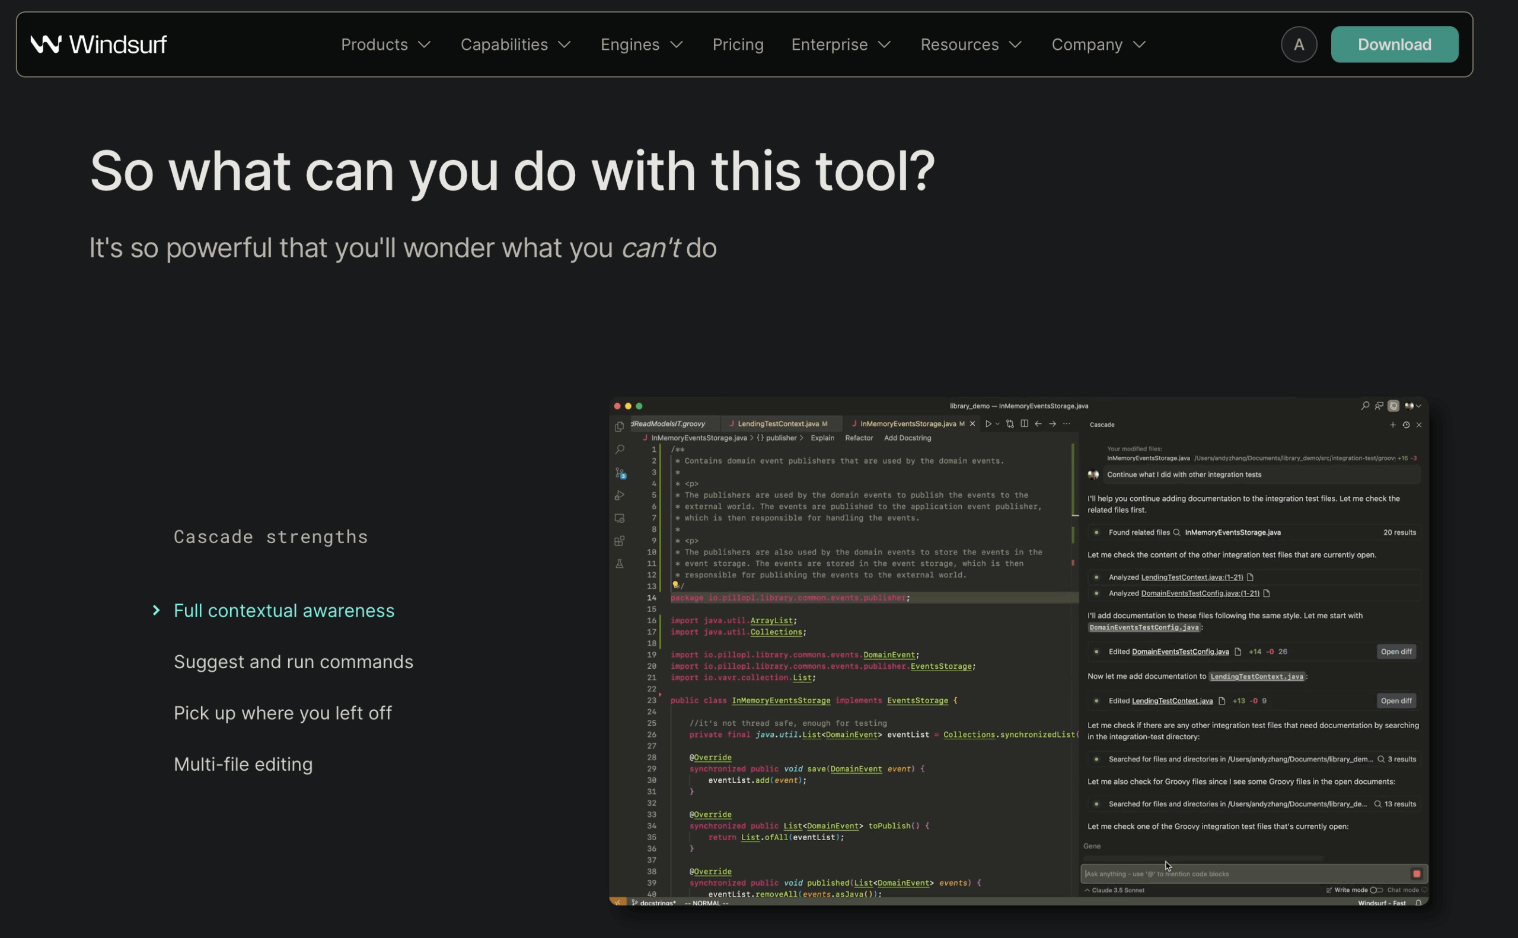1518x938 pixels.
Task: Open the Remote Explorer sidebar icon
Action: (x=619, y=518)
